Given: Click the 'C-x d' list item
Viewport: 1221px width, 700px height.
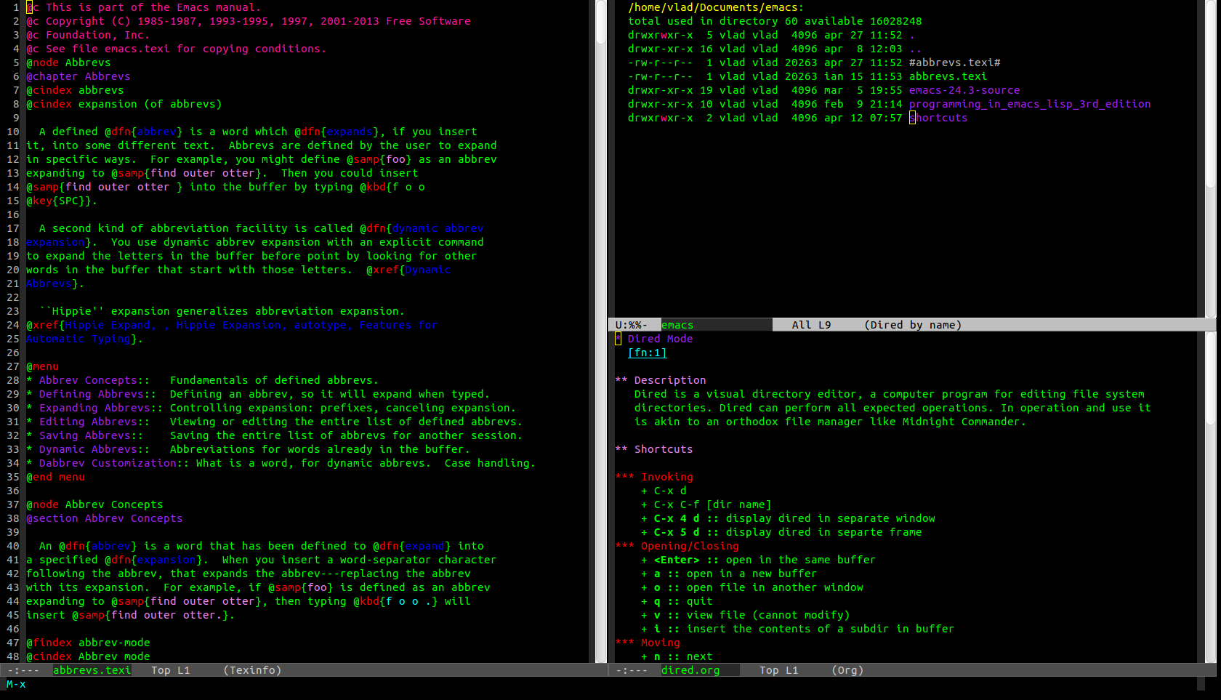Looking at the screenshot, I should (664, 491).
